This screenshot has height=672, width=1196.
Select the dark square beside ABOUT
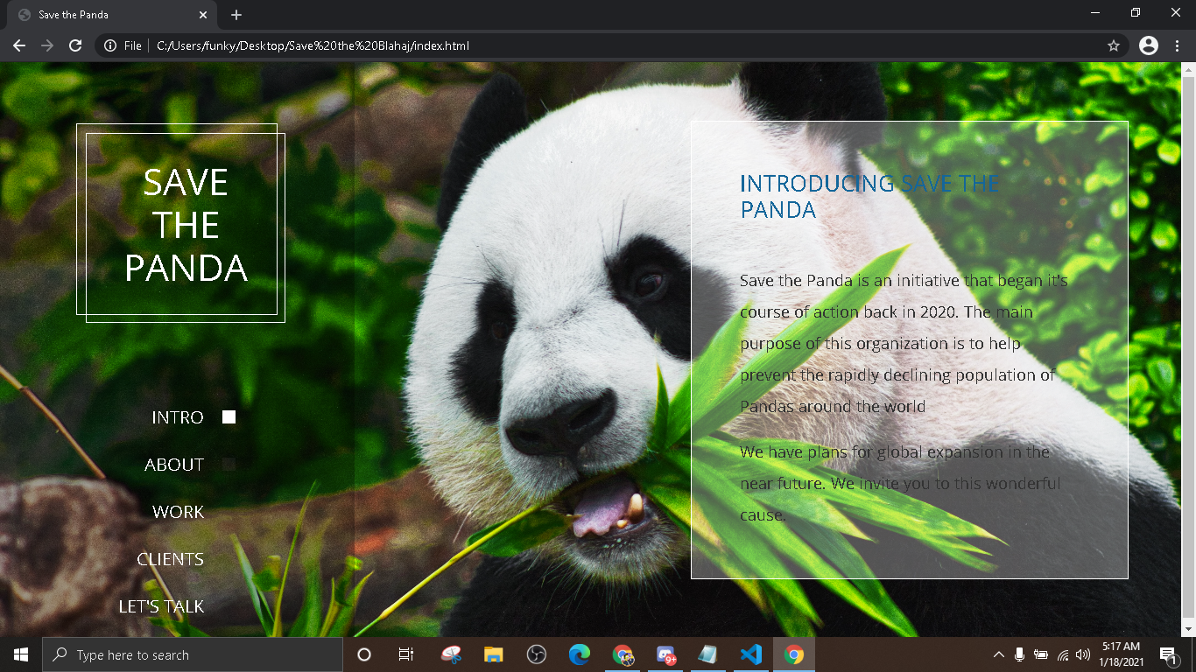pyautogui.click(x=229, y=465)
